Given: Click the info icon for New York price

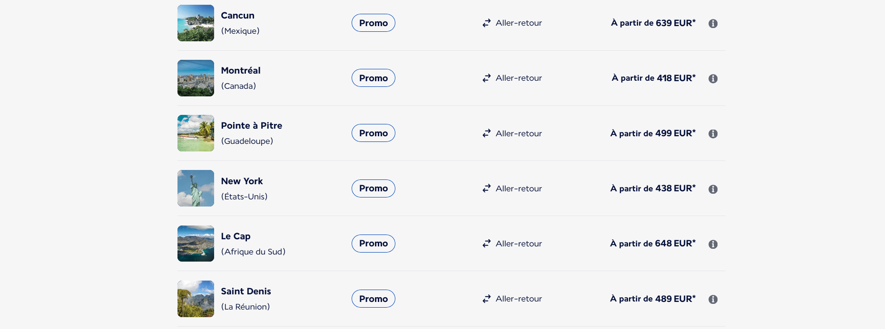Looking at the screenshot, I should click(713, 189).
